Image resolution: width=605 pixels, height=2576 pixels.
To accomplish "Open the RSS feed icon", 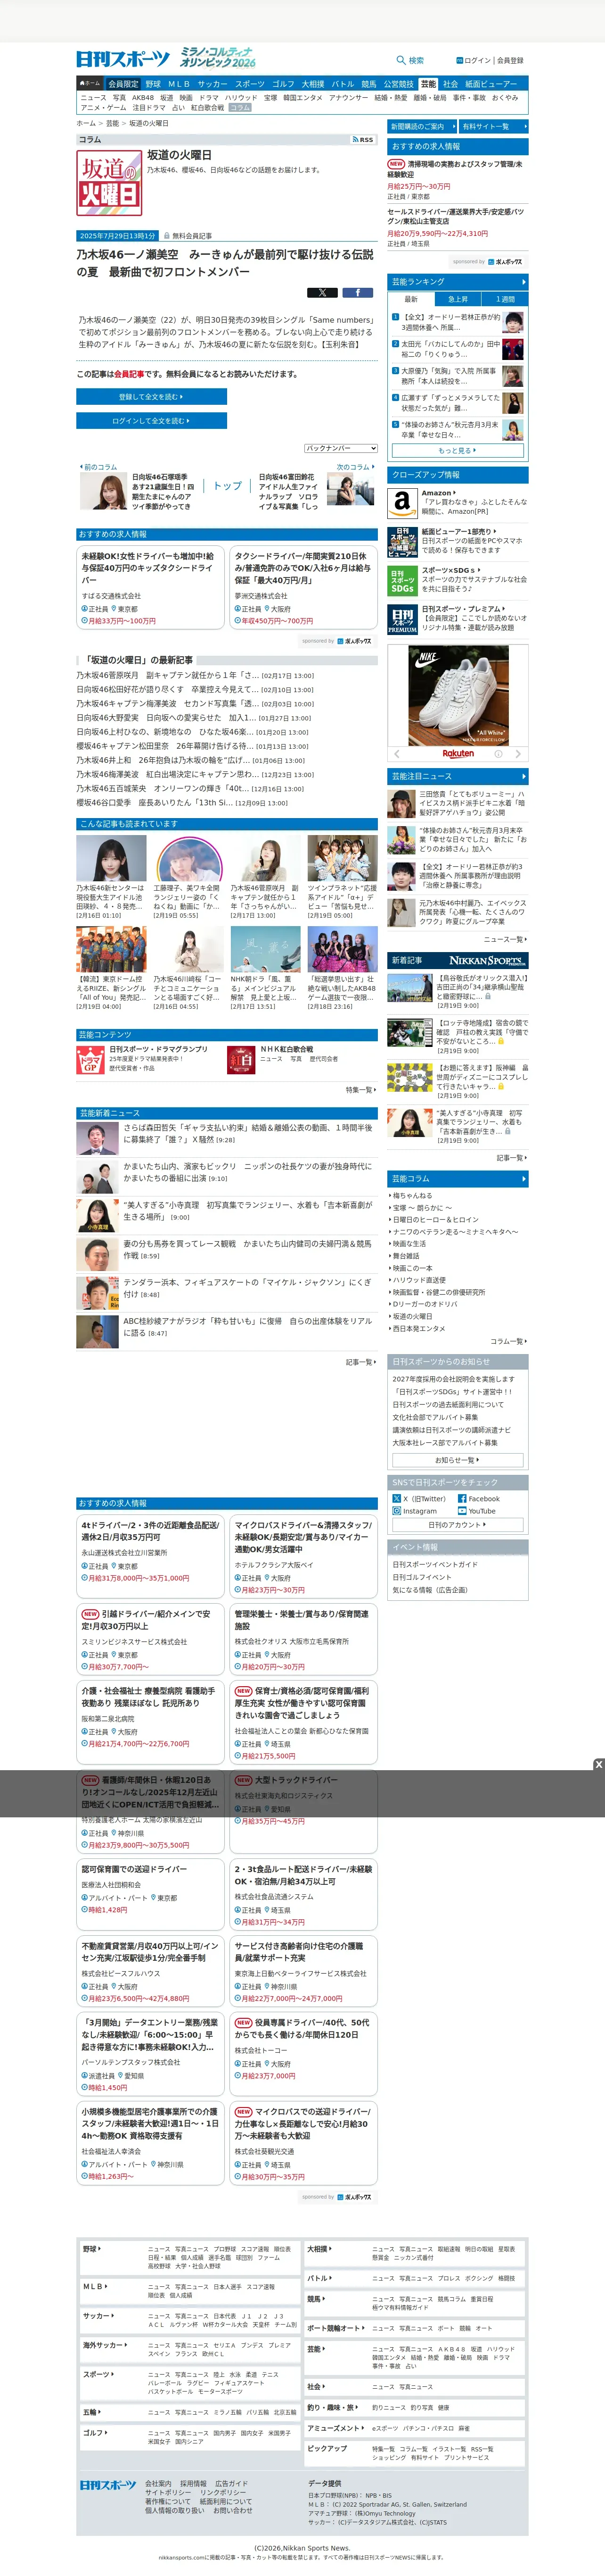I will 363,140.
